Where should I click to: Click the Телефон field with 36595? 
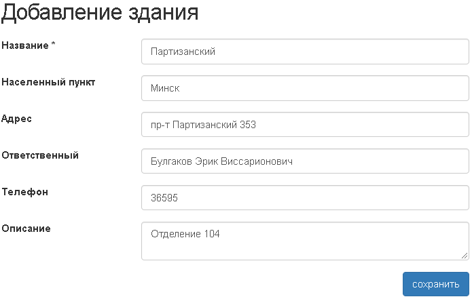pyautogui.click(x=305, y=198)
